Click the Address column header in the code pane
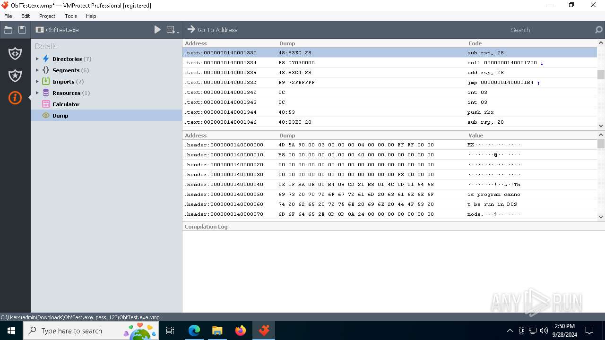Viewport: 605px width, 340px height. pos(196,43)
